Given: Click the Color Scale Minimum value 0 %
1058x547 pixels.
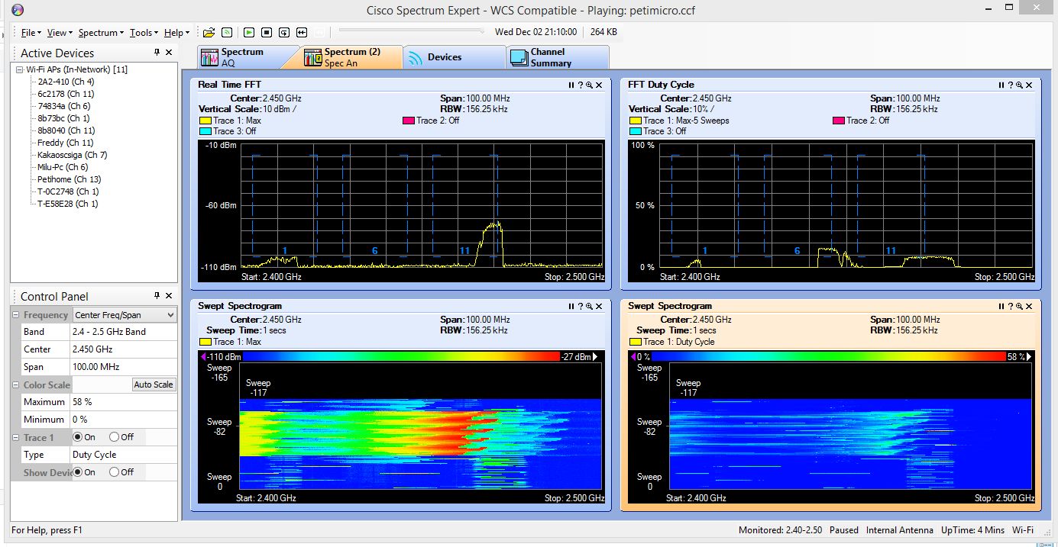Looking at the screenshot, I should [x=124, y=420].
